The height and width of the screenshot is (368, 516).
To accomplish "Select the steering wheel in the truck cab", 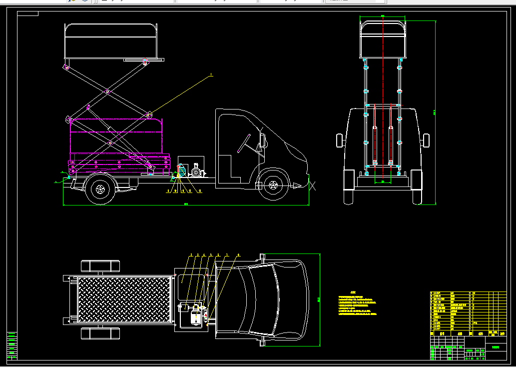I will tap(244, 143).
